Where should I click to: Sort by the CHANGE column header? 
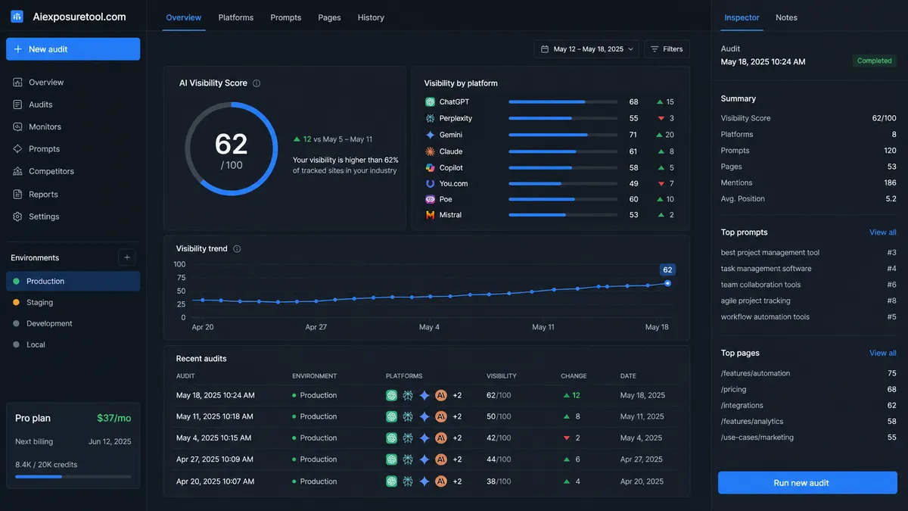coord(574,375)
